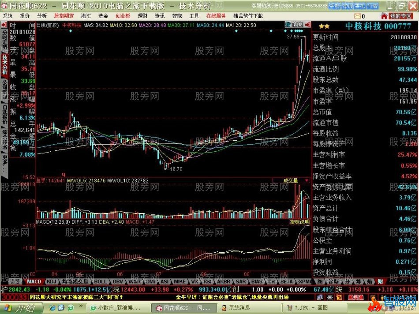Image resolution: width=419 pixels, height=314 pixels.
Task: Open the 精品软件下载 menu
Action: (248, 16)
